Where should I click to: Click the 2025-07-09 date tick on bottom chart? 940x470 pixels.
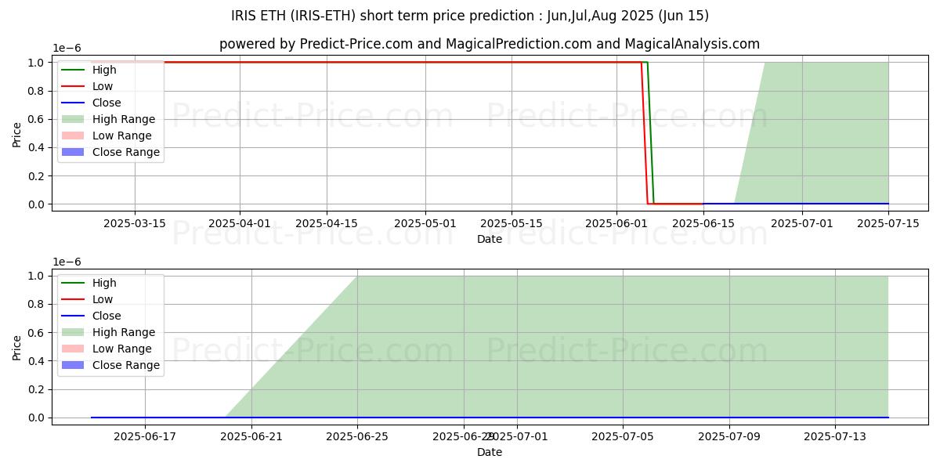pos(729,436)
